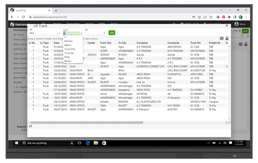Click the demo user profile icon

click(237, 24)
